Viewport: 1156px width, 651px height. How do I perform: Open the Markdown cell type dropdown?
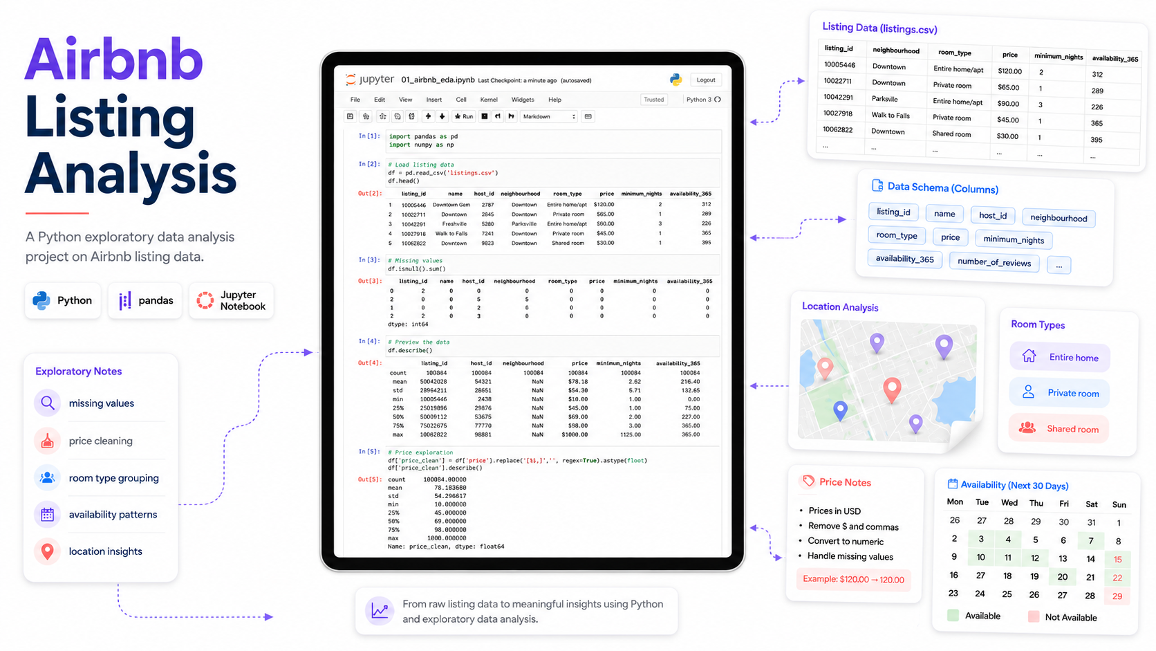(x=549, y=116)
